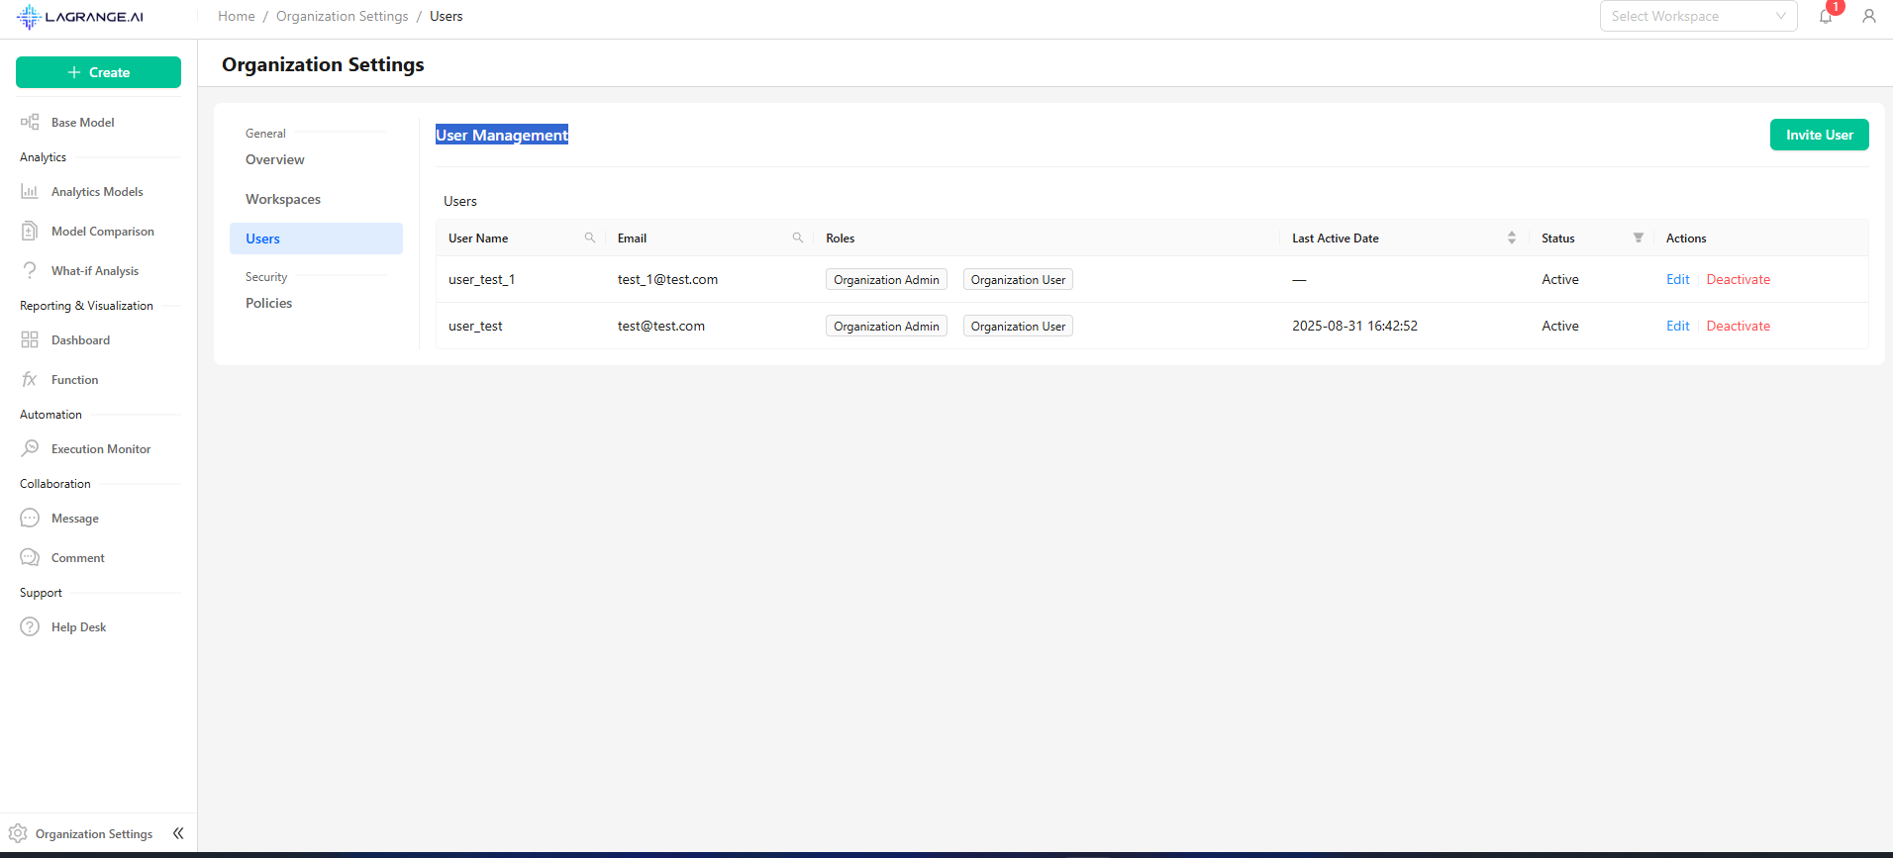Click Organization User tag for user_test_1
The image size is (1893, 858).
tap(1018, 279)
